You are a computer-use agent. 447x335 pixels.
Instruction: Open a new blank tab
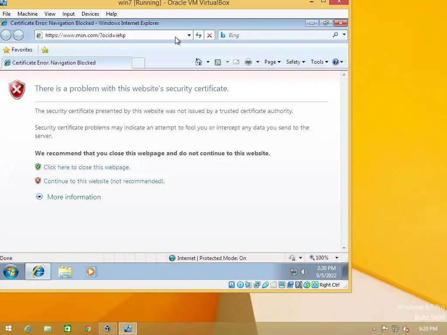(138, 63)
